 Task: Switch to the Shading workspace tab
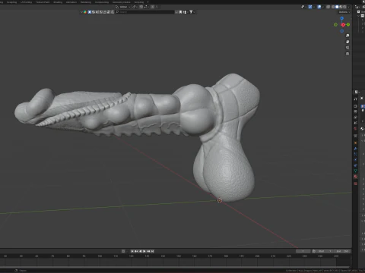(x=58, y=2)
